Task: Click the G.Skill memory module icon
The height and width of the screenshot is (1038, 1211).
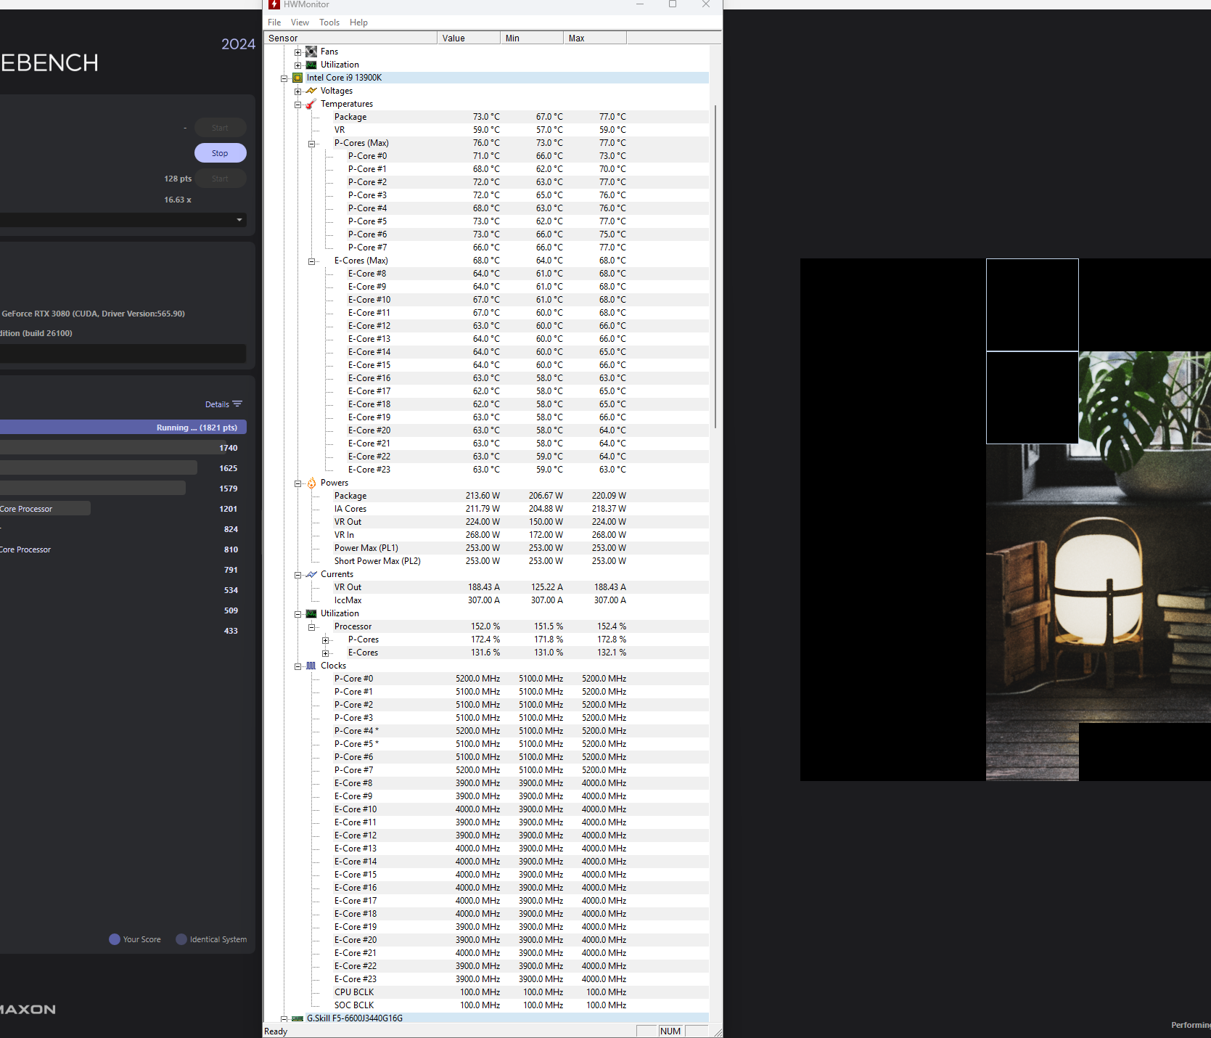Action: click(x=297, y=1018)
